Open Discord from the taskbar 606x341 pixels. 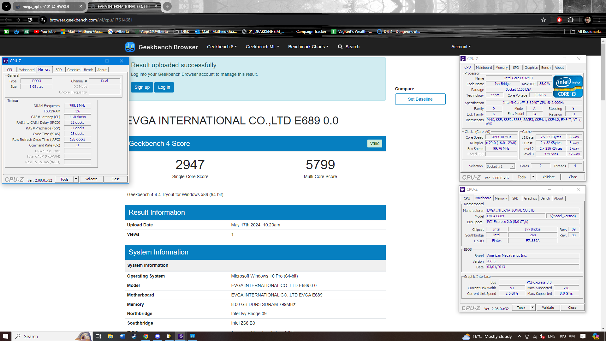coord(157,336)
